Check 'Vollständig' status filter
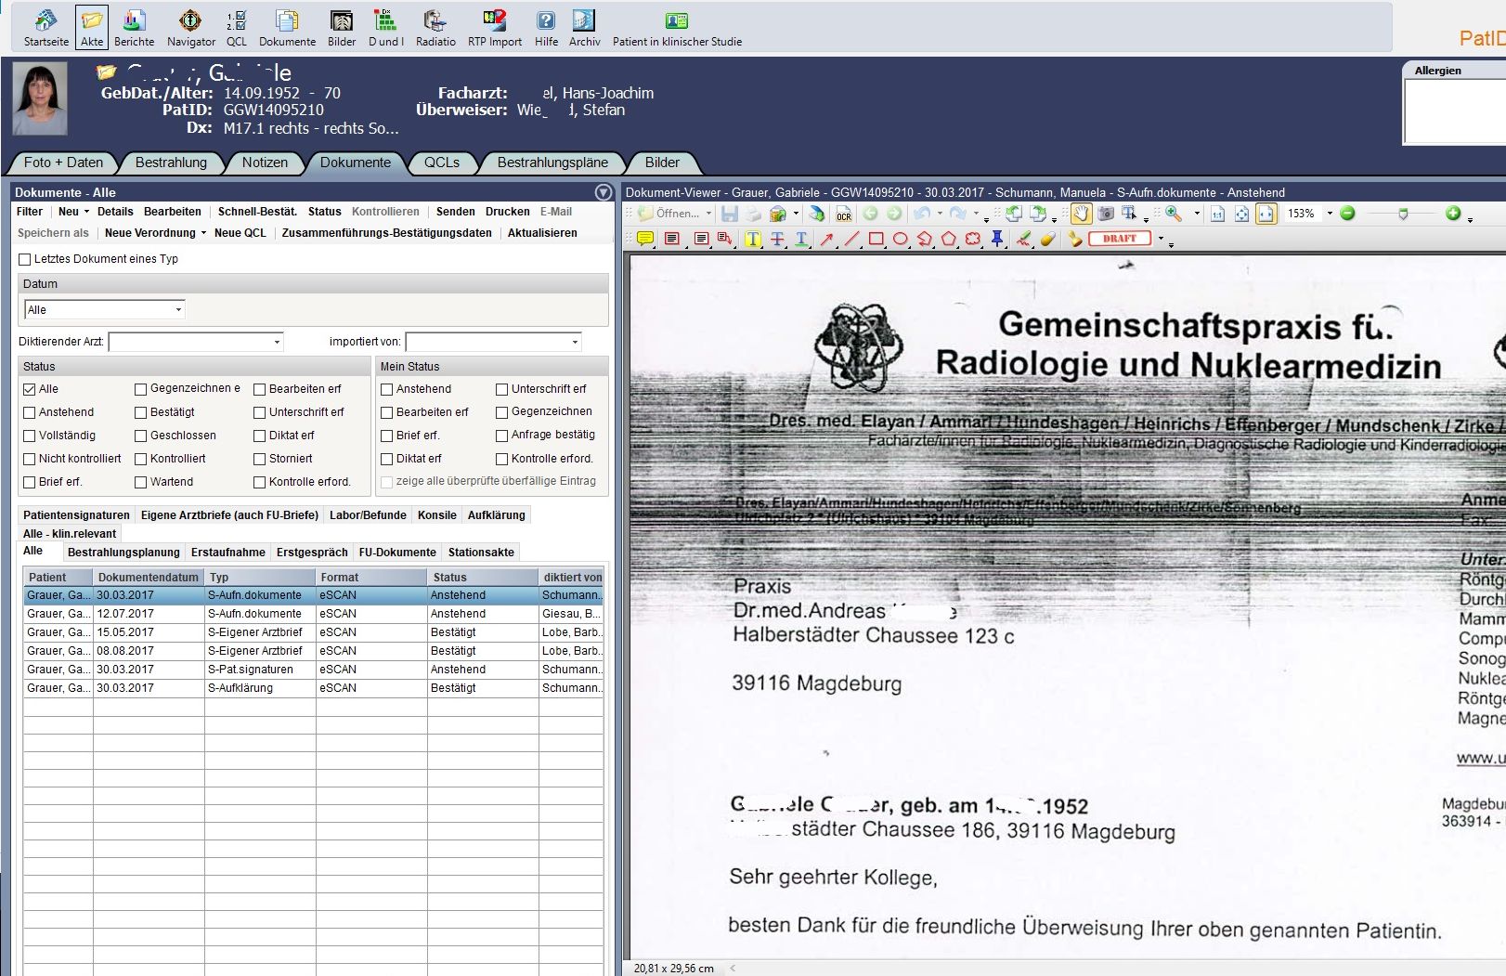This screenshot has width=1506, height=976. point(30,436)
